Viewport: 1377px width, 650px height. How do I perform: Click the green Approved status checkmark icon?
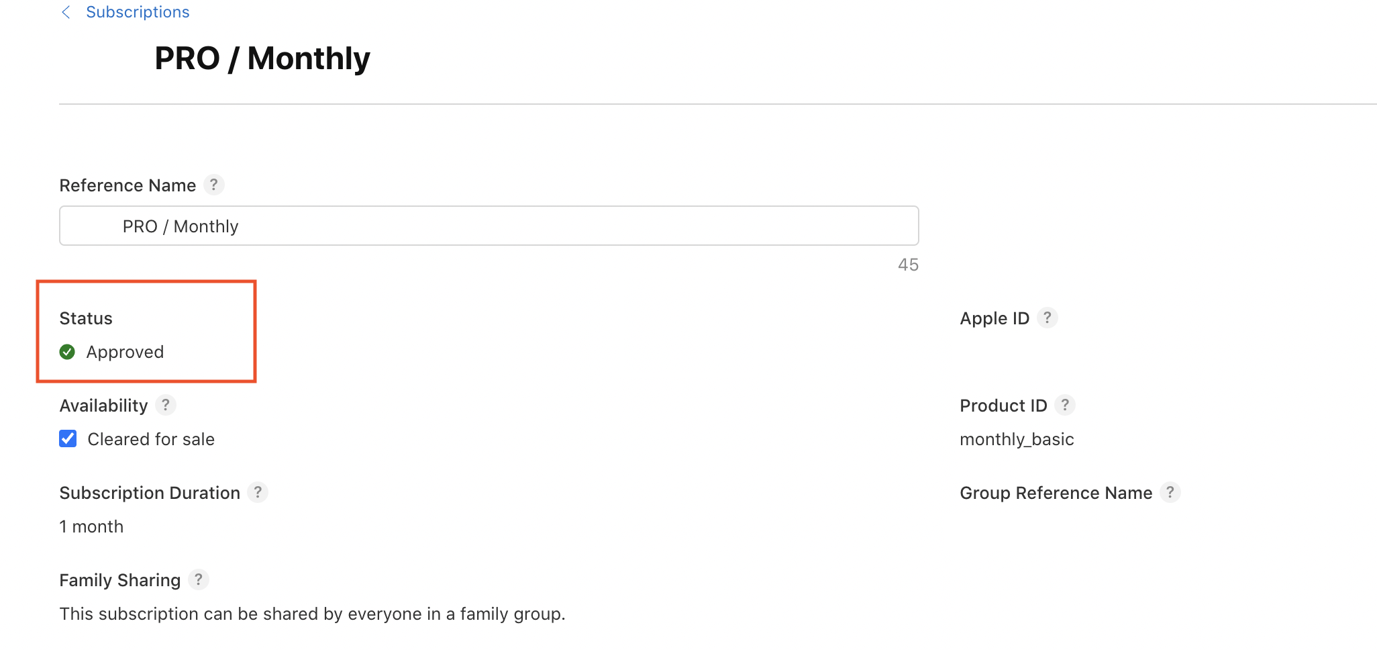click(x=67, y=352)
